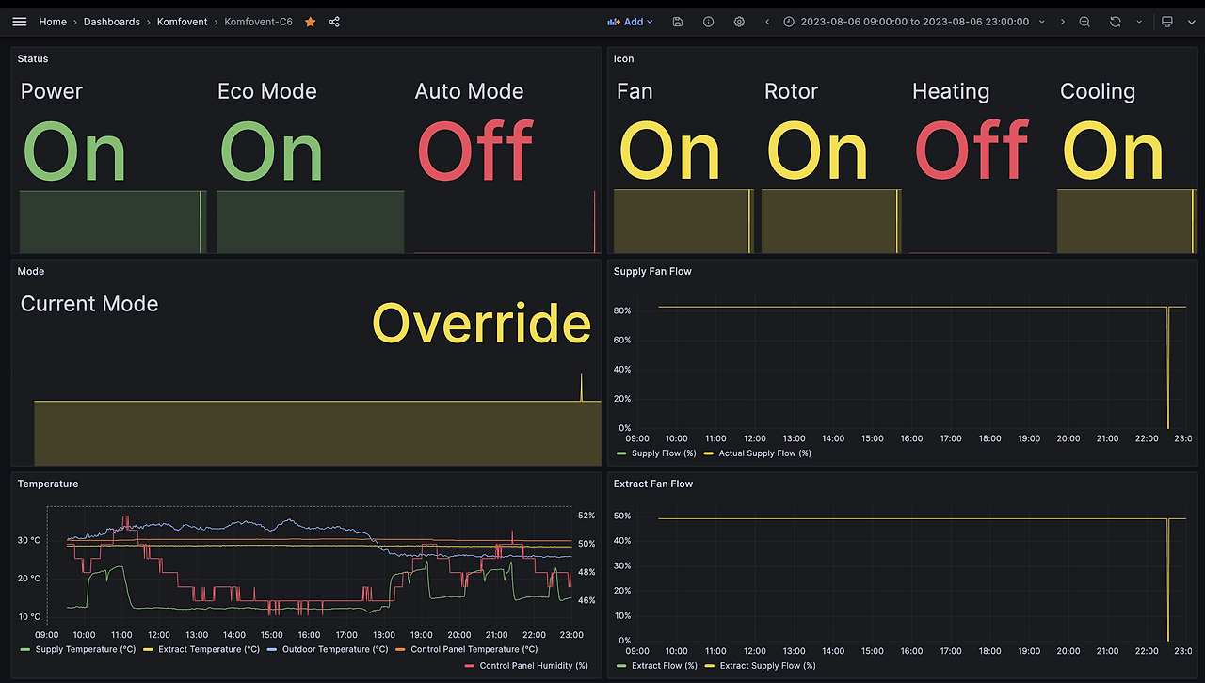Toggle Control Panel Temperature (°C) legend series
The height and width of the screenshot is (683, 1205).
[474, 649]
